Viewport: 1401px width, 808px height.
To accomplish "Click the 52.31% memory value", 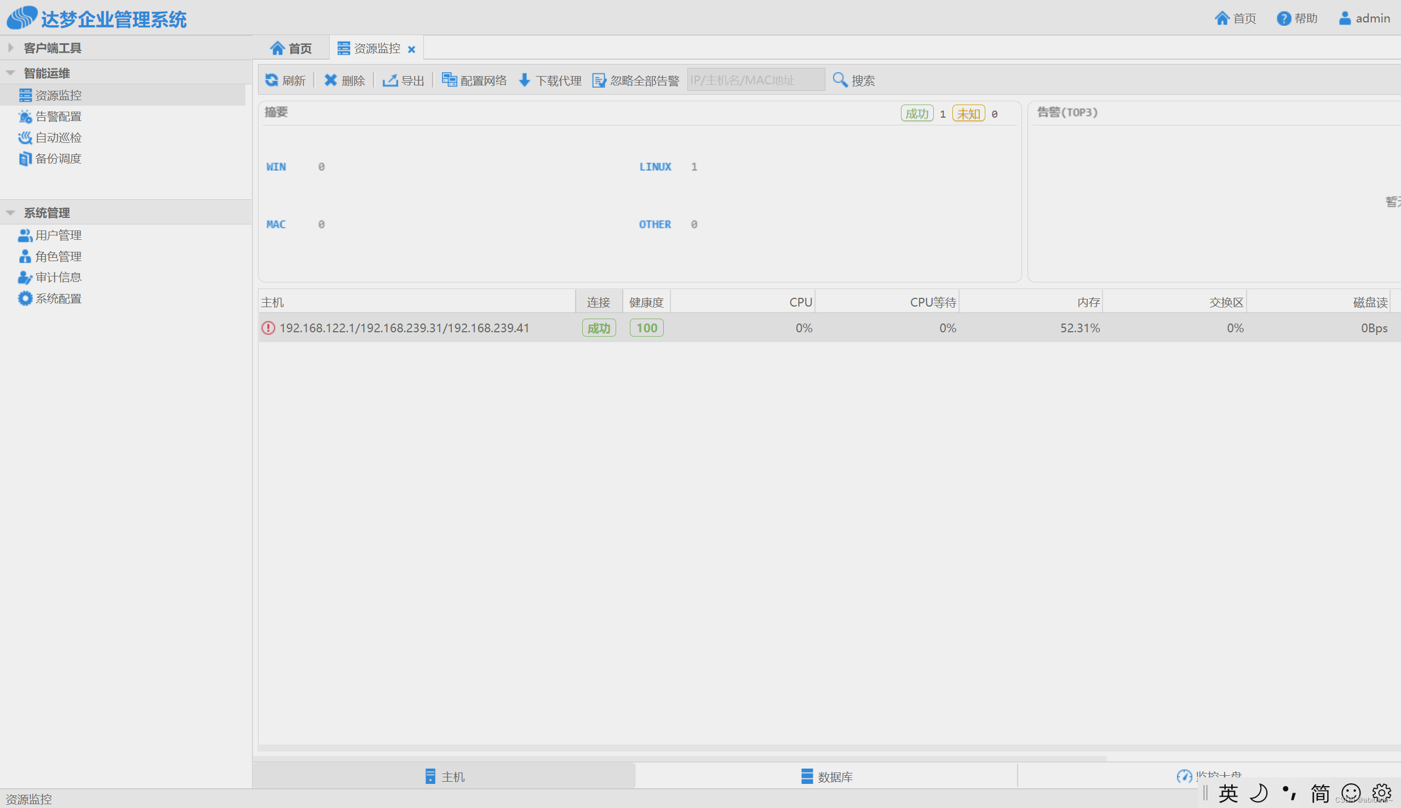I will pos(1080,328).
